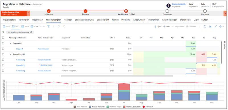The image size is (228, 110).
Task: Switch to the Finanzen tab
Action: click(68, 20)
